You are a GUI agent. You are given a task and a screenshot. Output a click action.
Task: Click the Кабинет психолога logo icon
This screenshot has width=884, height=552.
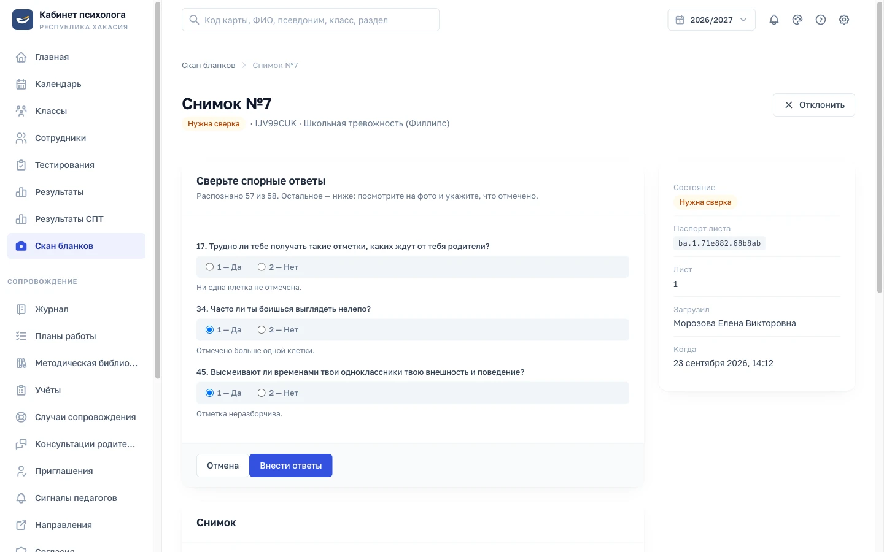tap(23, 20)
